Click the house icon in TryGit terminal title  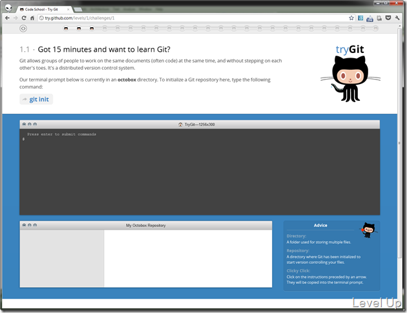tap(180, 124)
